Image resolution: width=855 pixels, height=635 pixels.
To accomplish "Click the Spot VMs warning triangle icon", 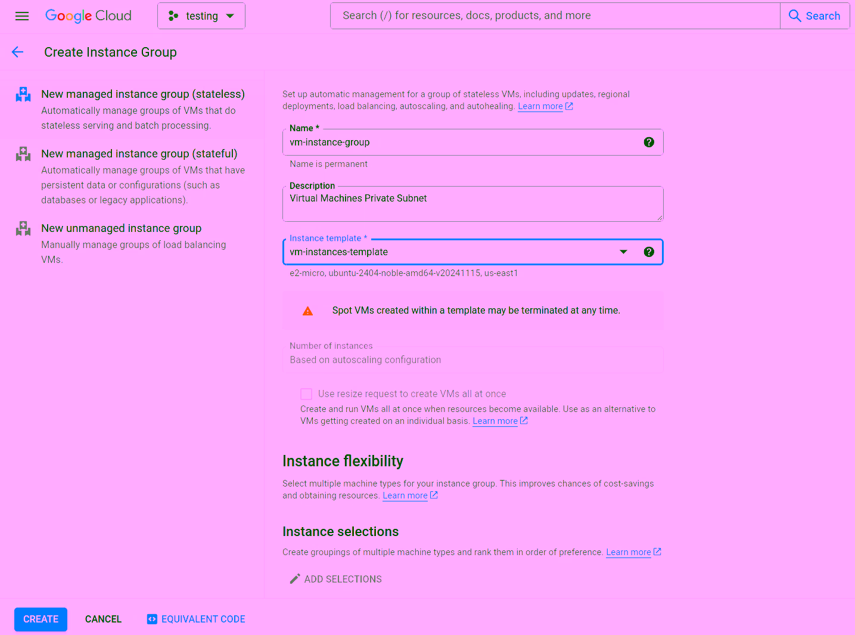I will click(307, 310).
